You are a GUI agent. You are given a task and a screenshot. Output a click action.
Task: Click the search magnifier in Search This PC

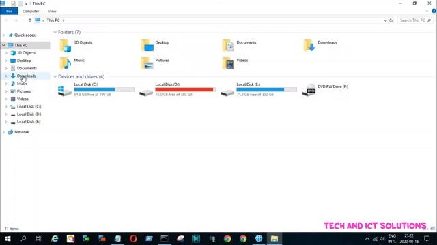point(429,20)
